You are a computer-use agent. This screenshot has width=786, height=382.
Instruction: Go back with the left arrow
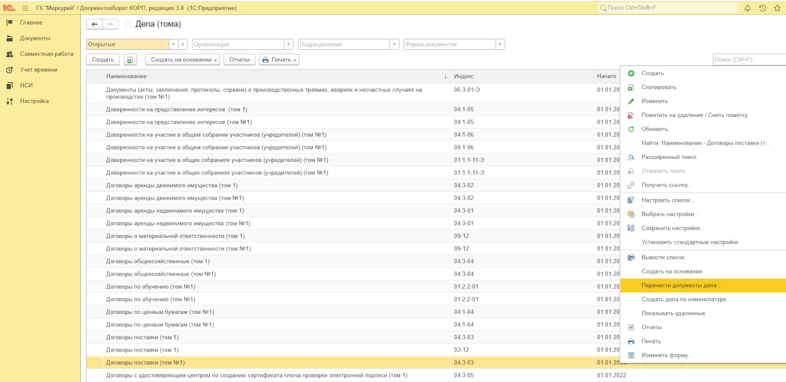click(x=95, y=25)
